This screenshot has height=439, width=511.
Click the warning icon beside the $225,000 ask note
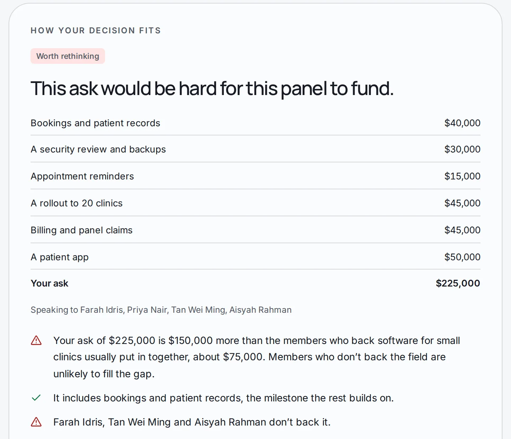click(x=36, y=340)
